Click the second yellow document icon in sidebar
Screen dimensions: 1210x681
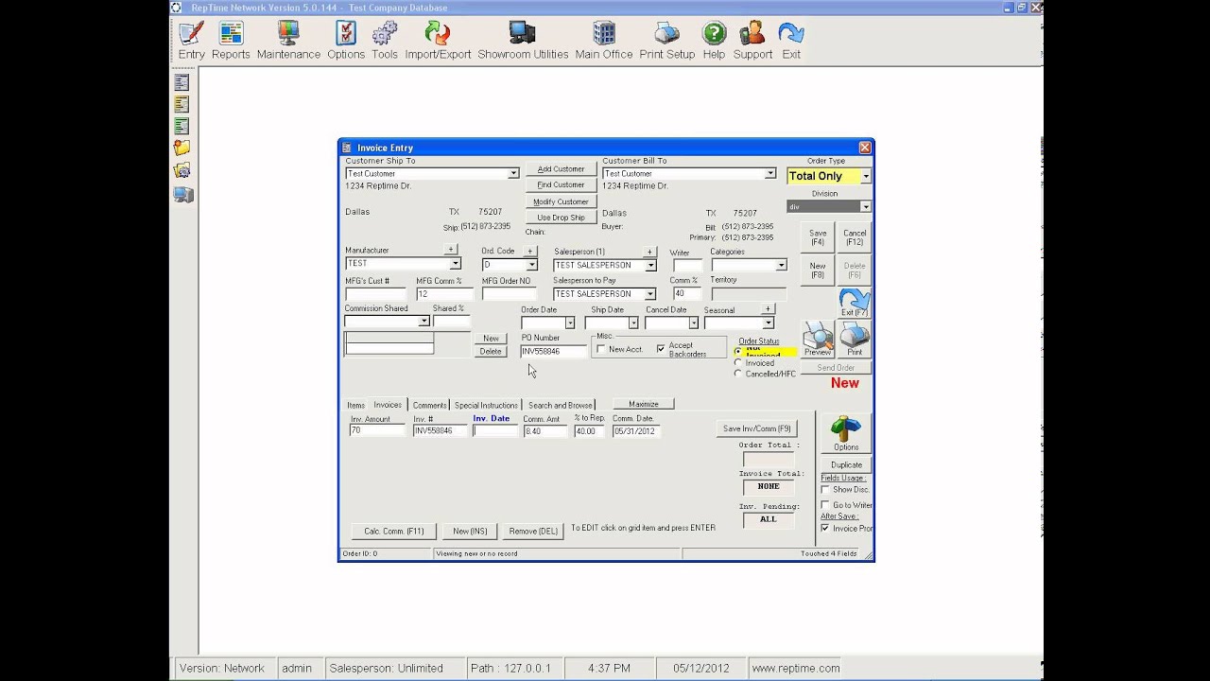point(181,104)
